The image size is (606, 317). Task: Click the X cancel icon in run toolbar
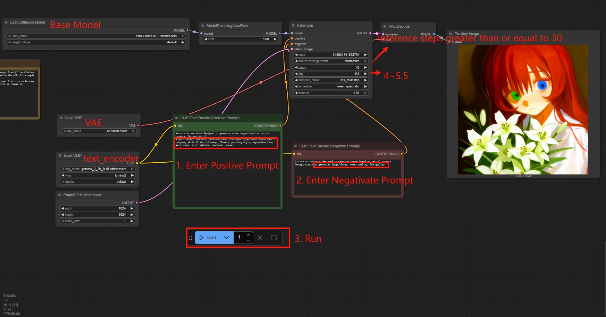[260, 238]
